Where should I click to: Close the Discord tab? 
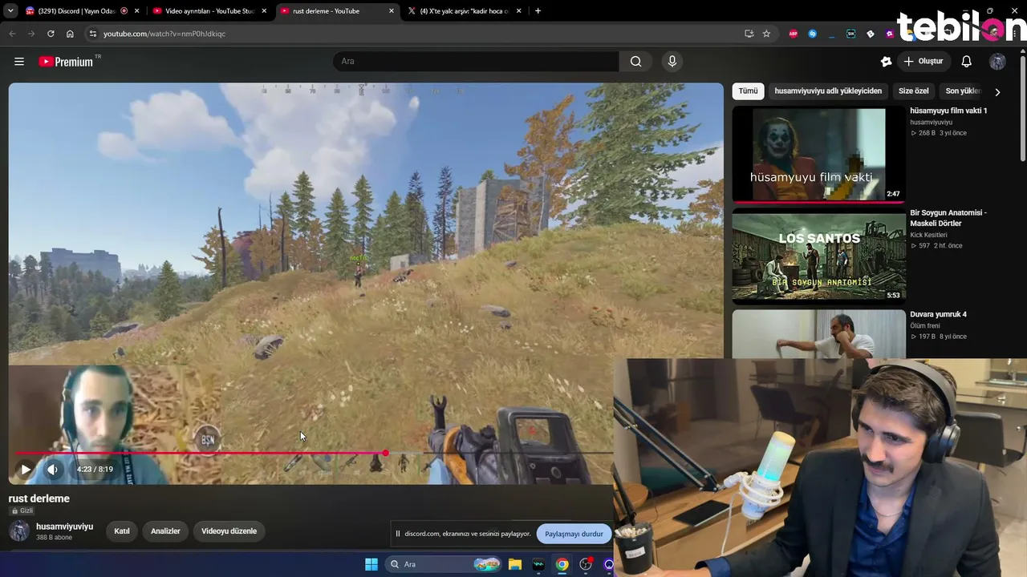137,11
